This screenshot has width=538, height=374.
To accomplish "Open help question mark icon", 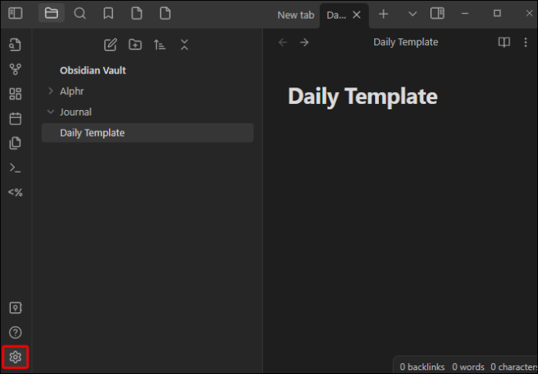I will [x=15, y=333].
